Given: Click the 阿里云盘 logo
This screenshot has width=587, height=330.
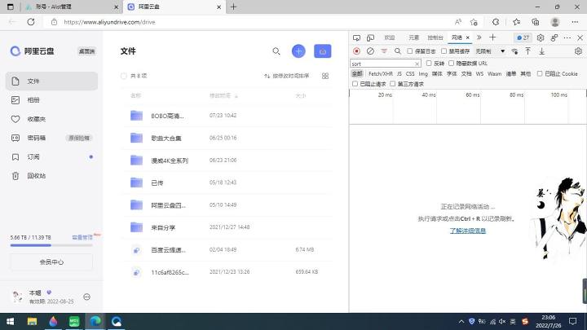Looking at the screenshot, I should pyautogui.click(x=32, y=51).
